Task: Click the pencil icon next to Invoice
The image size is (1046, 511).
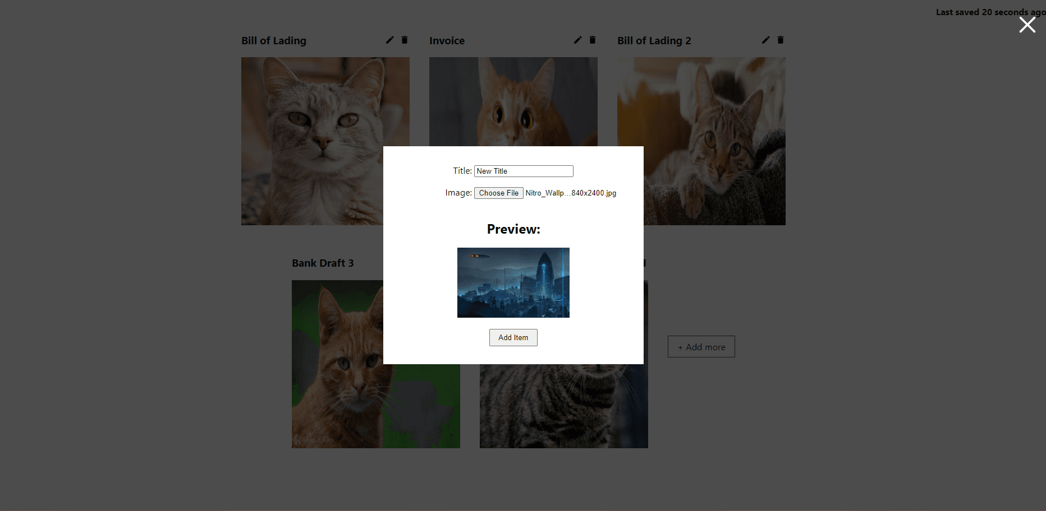Action: point(578,40)
